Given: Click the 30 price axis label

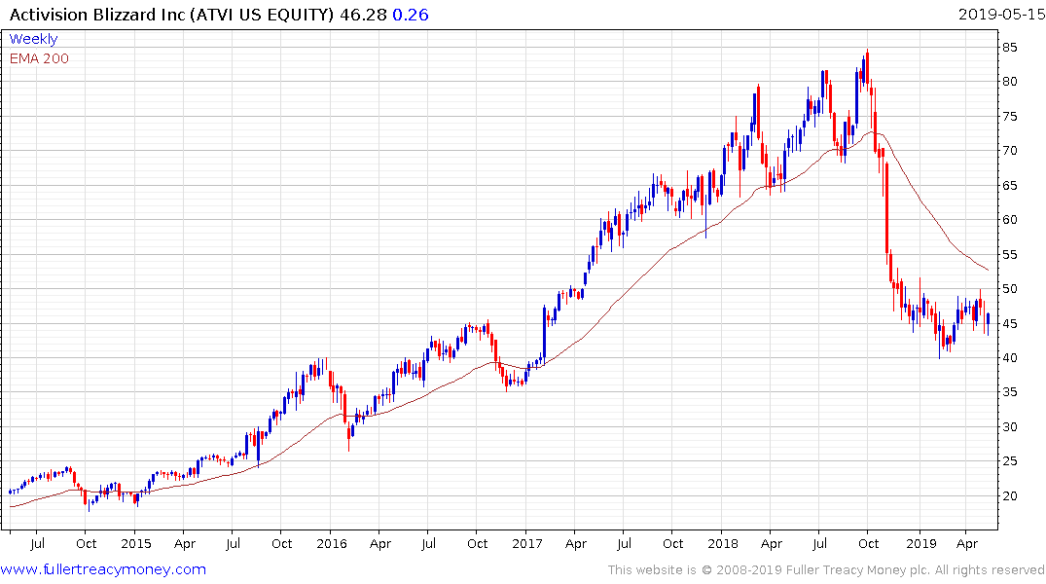Looking at the screenshot, I should point(1009,426).
